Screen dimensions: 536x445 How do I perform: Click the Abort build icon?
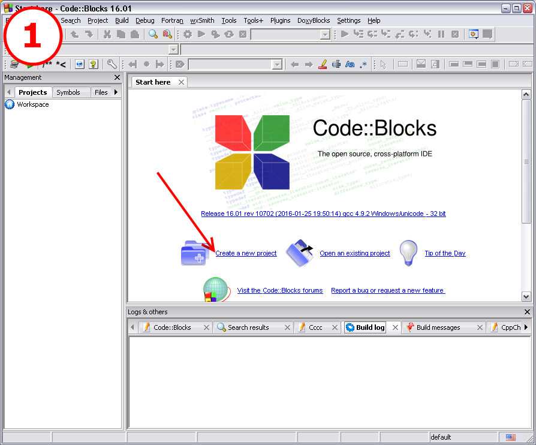pyautogui.click(x=243, y=34)
